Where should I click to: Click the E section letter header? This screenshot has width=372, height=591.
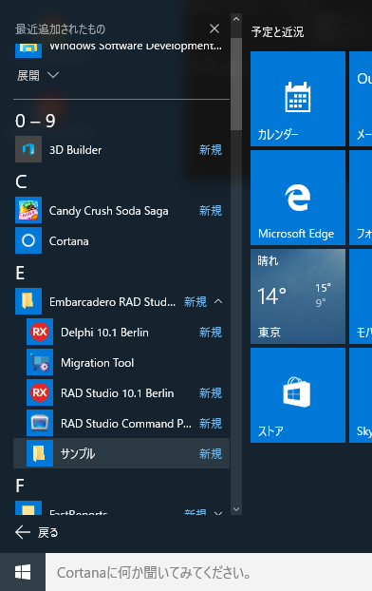point(20,273)
